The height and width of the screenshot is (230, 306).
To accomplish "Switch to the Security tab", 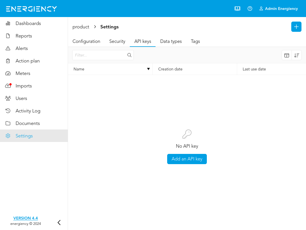I will click(117, 41).
